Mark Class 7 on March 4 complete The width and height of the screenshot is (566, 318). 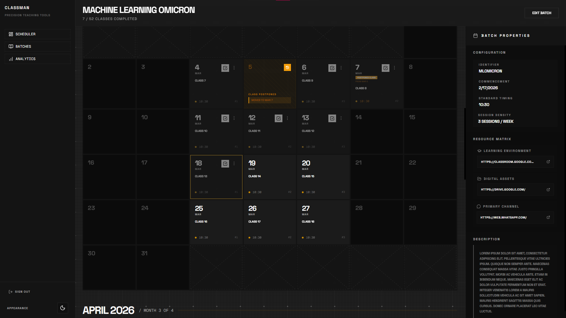(x=225, y=68)
